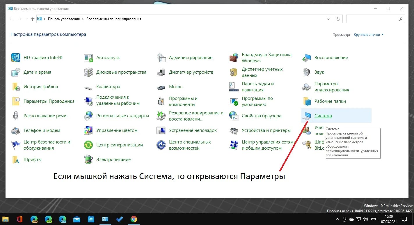414x225 pixels.
Task: Open the Электропитание link
Action: tap(113, 160)
